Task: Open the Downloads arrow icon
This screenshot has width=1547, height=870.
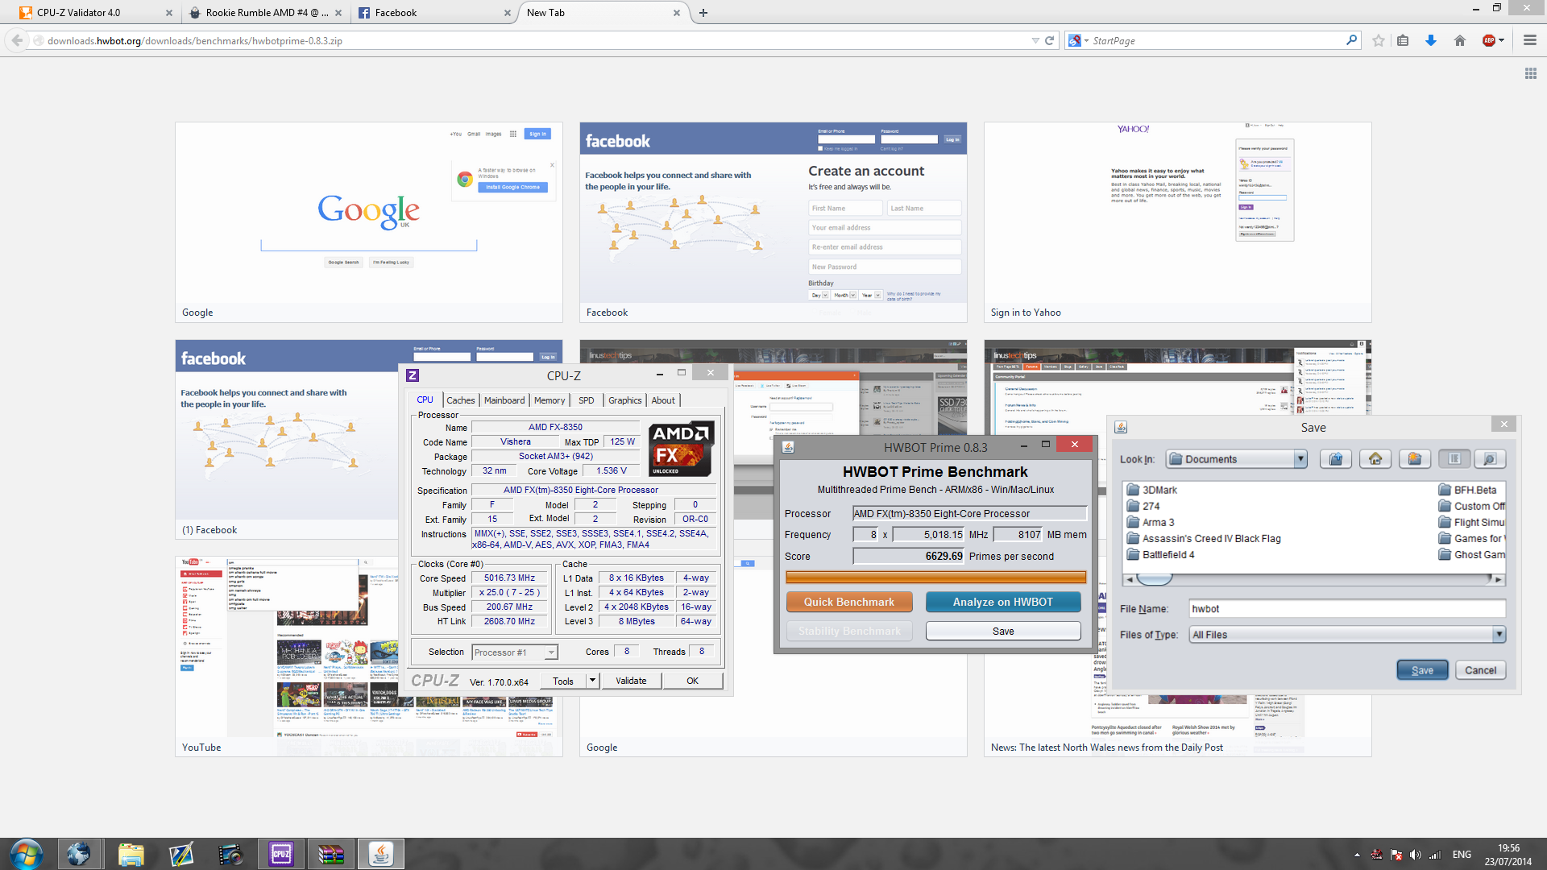Action: pos(1431,40)
